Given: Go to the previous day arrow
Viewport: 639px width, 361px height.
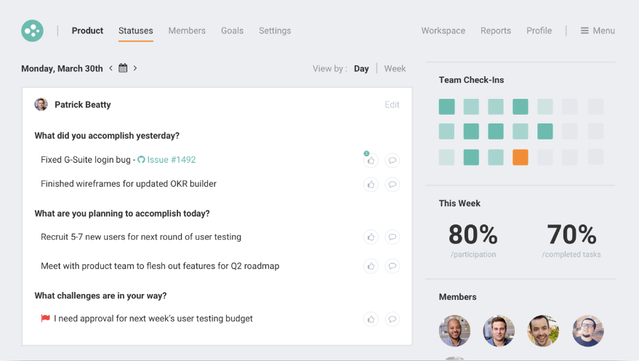Looking at the screenshot, I should point(111,68).
